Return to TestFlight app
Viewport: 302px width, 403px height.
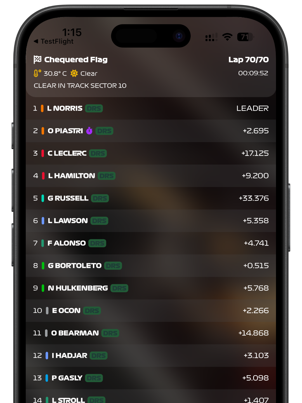click(54, 41)
